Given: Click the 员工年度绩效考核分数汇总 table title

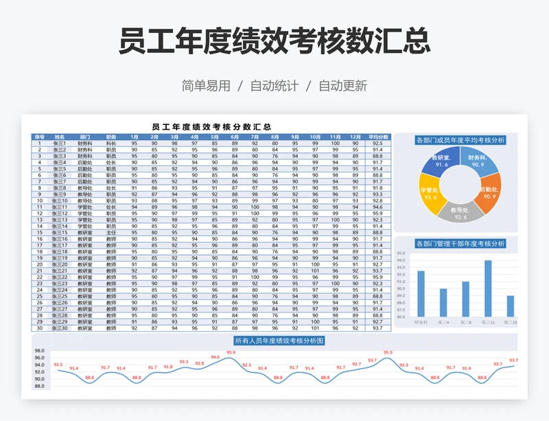Looking at the screenshot, I should point(211,127).
